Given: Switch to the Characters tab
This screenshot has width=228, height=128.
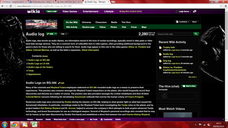Looking at the screenshot, I should (x=101, y=22).
